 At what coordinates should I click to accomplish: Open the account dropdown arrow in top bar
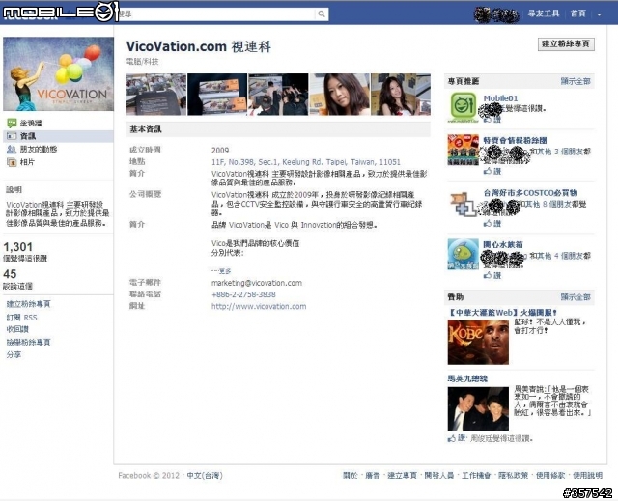(x=599, y=14)
